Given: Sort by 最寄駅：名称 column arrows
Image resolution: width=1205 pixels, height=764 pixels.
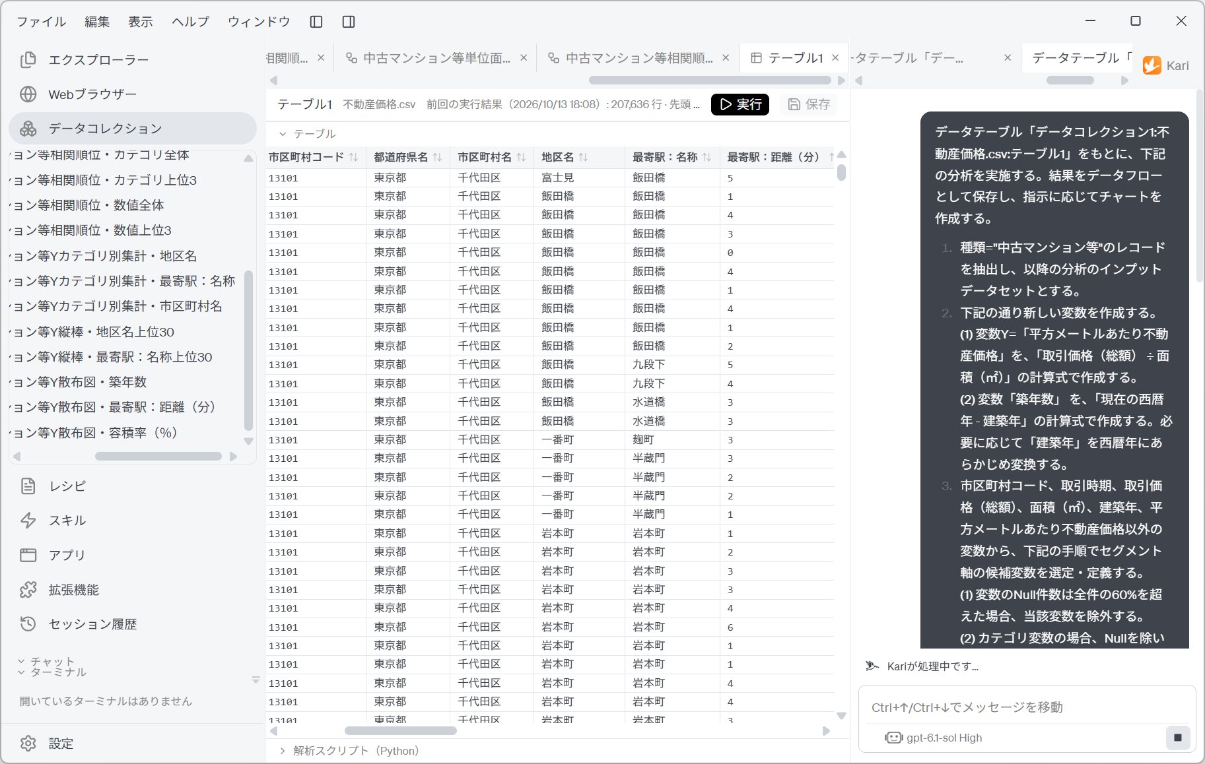Looking at the screenshot, I should [x=707, y=157].
